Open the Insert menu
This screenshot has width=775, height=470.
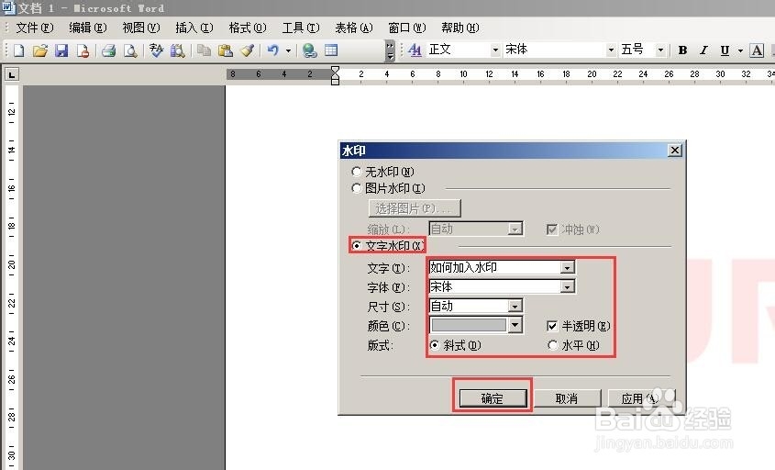[194, 28]
